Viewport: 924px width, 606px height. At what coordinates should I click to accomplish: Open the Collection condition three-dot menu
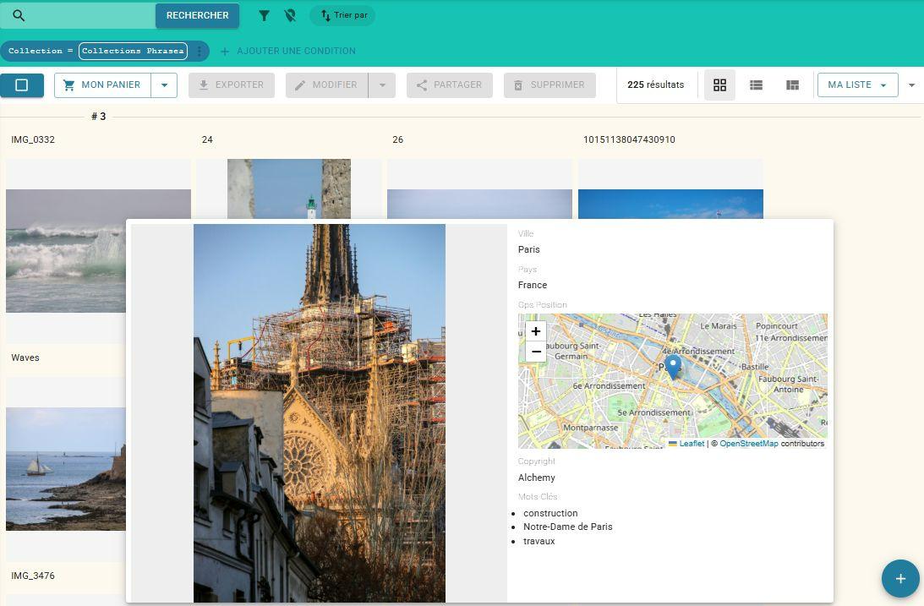tap(200, 52)
